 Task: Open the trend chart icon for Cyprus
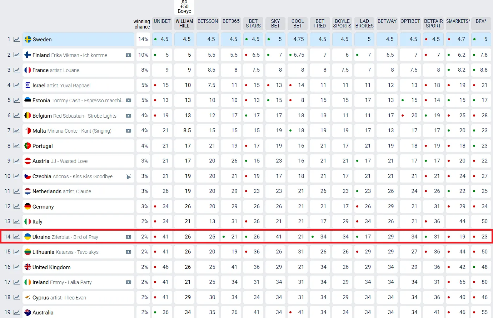(x=16, y=297)
